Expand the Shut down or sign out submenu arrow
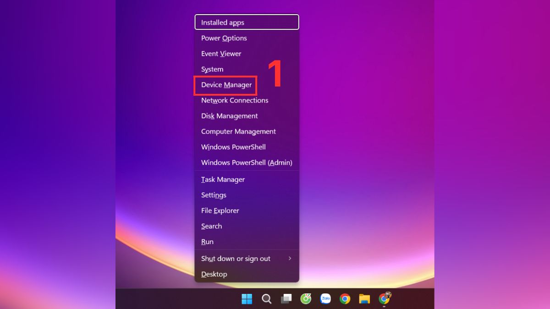This screenshot has width=550, height=309. (x=290, y=259)
